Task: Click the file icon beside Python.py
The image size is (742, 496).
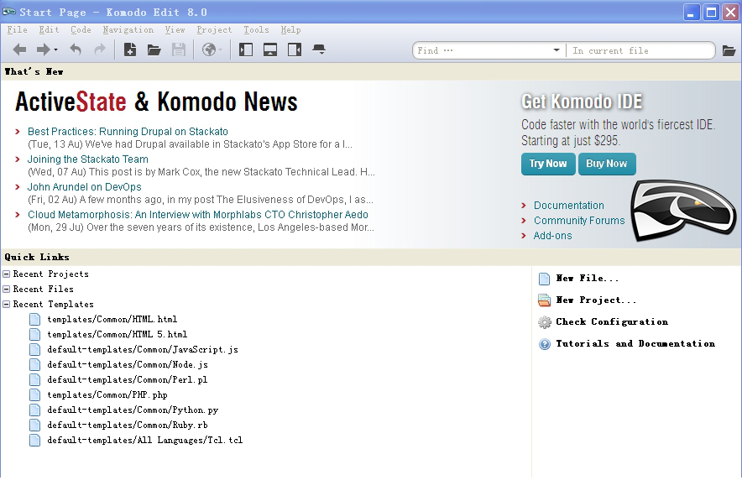Action: [35, 410]
